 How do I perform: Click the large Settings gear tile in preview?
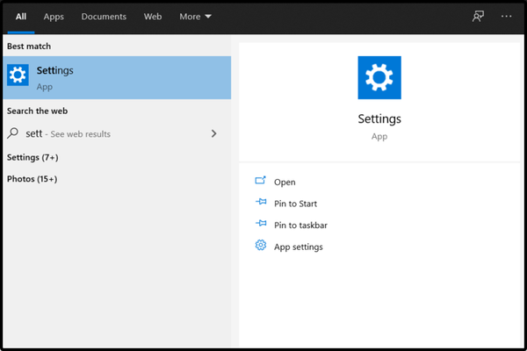pos(379,78)
